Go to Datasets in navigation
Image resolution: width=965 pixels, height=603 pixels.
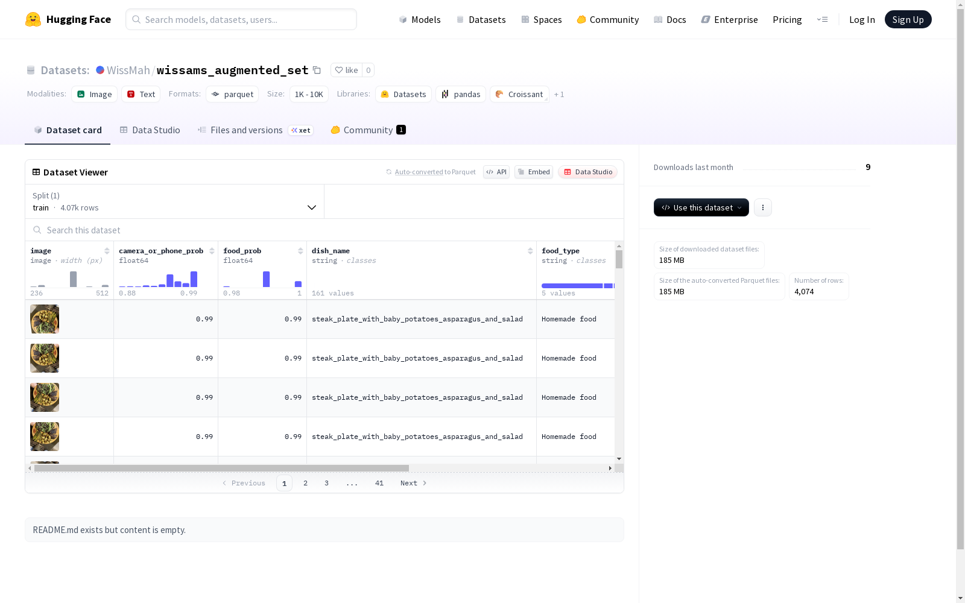pos(481,19)
